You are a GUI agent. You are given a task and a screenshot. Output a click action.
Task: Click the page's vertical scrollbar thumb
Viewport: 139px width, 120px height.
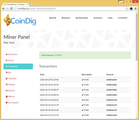137,37
